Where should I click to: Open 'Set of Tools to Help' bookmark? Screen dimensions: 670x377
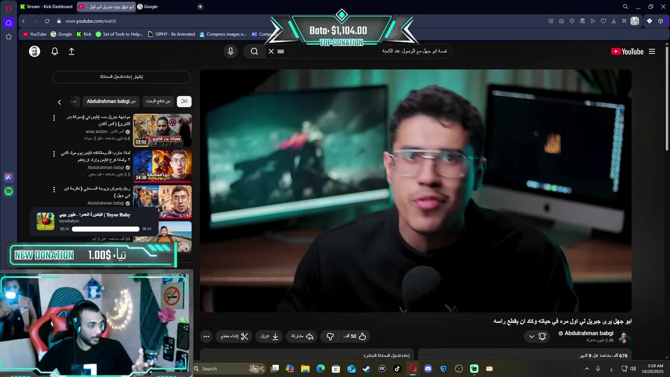(x=119, y=34)
